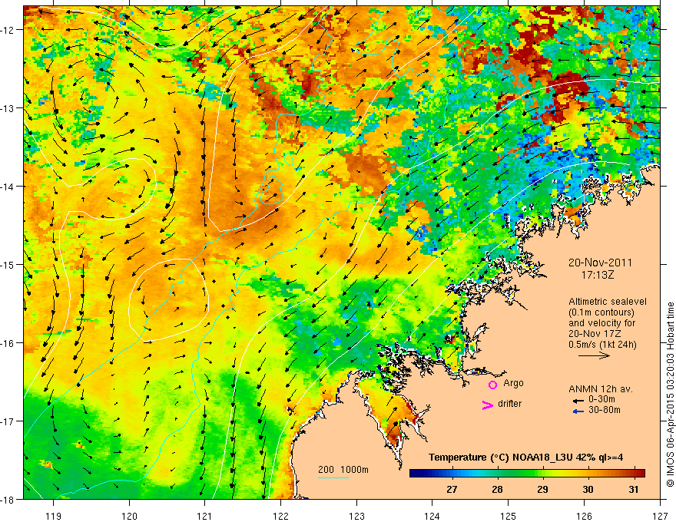Click the magenta Argo circle symbol
The image size is (676, 522).
click(492, 385)
